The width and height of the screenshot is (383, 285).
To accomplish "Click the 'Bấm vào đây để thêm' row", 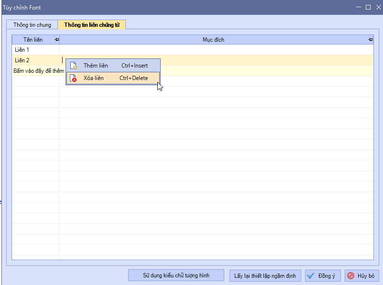I will (38, 71).
